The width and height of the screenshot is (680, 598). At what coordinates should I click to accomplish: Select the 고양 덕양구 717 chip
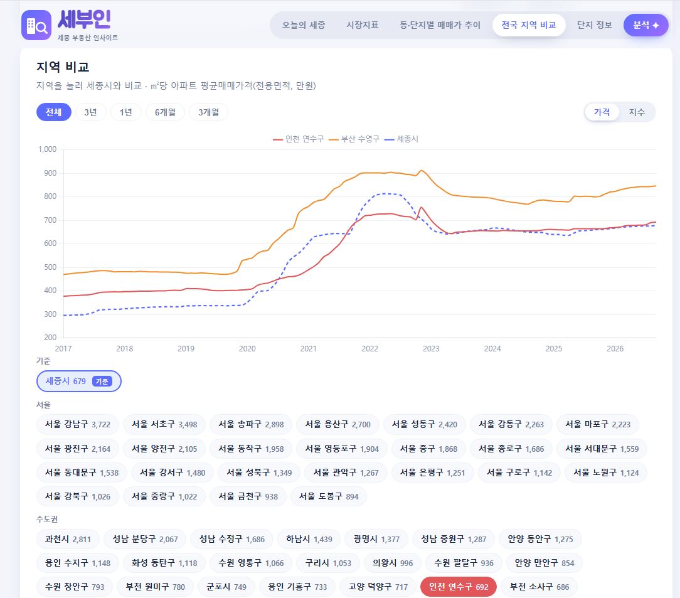(378, 587)
